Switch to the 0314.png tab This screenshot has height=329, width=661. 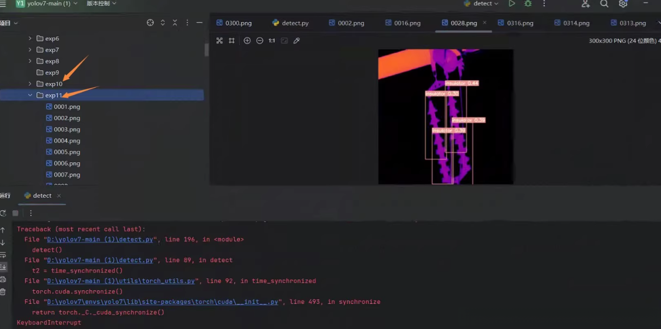pyautogui.click(x=572, y=23)
